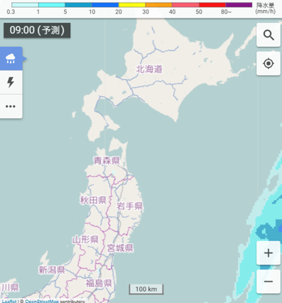Select the rain cloud precipitation layer

point(11,58)
